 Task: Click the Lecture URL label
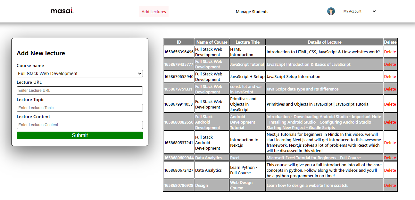click(x=29, y=83)
